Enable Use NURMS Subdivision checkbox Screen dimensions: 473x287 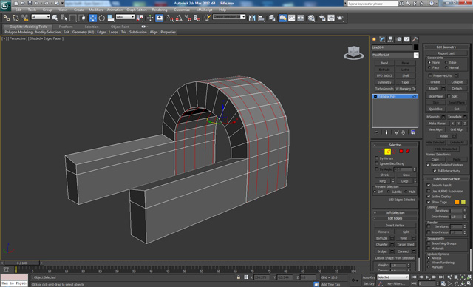pyautogui.click(x=429, y=191)
